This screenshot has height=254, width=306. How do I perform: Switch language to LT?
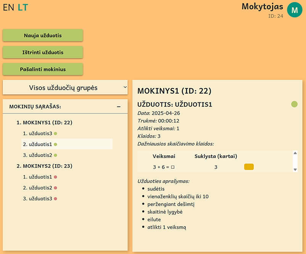coord(23,8)
